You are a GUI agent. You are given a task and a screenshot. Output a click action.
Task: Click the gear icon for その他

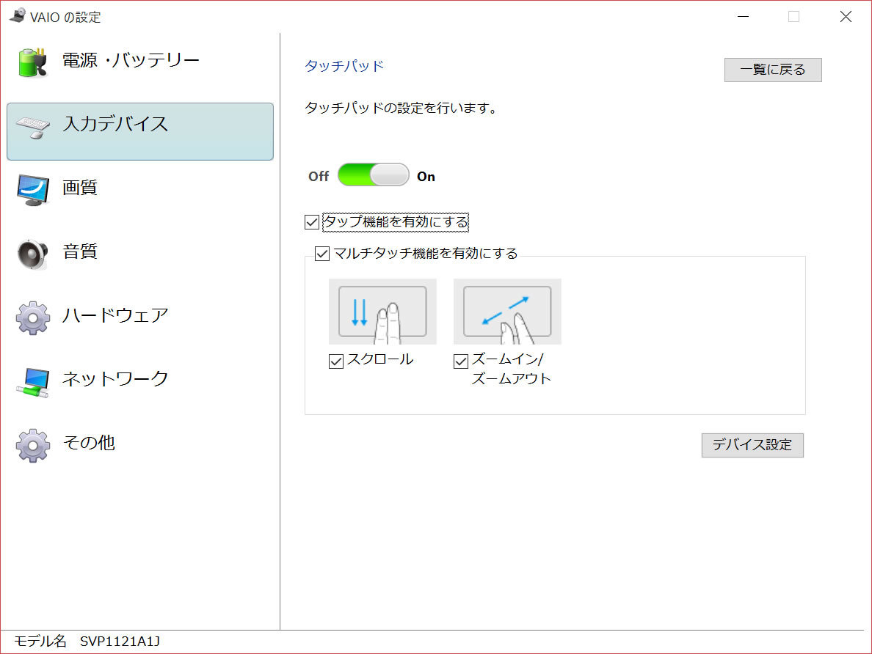coord(33,444)
